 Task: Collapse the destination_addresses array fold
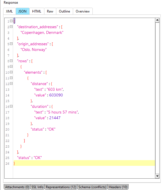[x=11, y=27]
